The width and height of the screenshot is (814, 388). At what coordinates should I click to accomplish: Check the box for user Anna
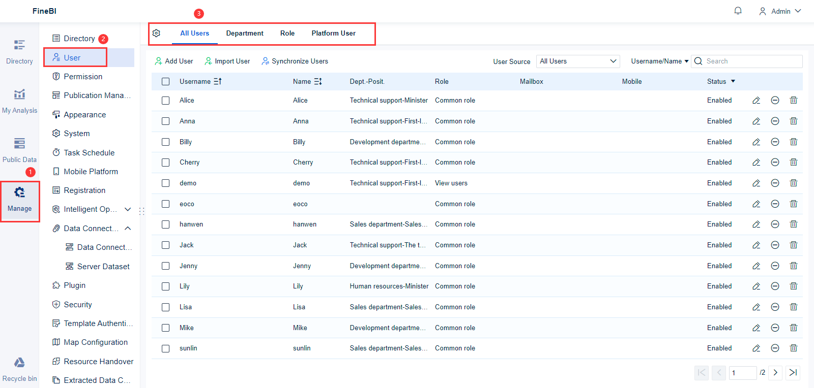coord(165,121)
